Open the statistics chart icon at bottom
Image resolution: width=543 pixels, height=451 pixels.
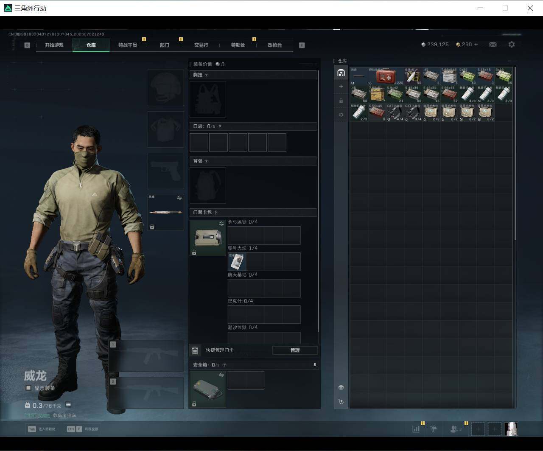[x=416, y=429]
